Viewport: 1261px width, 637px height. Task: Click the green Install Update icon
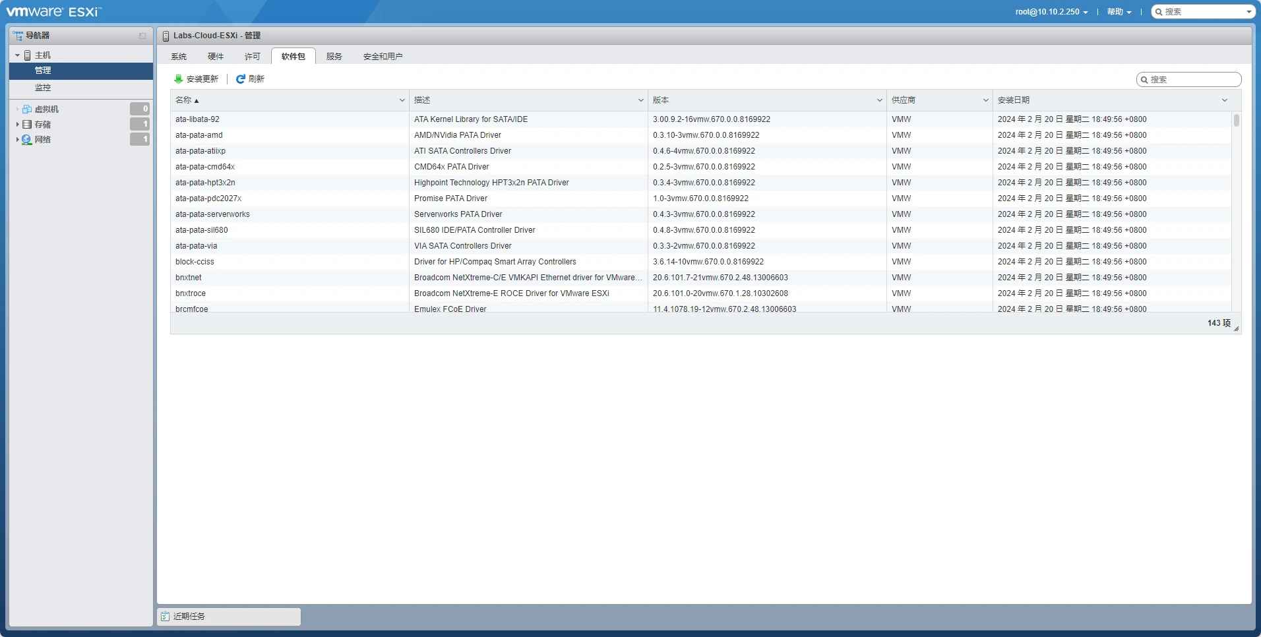coord(178,79)
